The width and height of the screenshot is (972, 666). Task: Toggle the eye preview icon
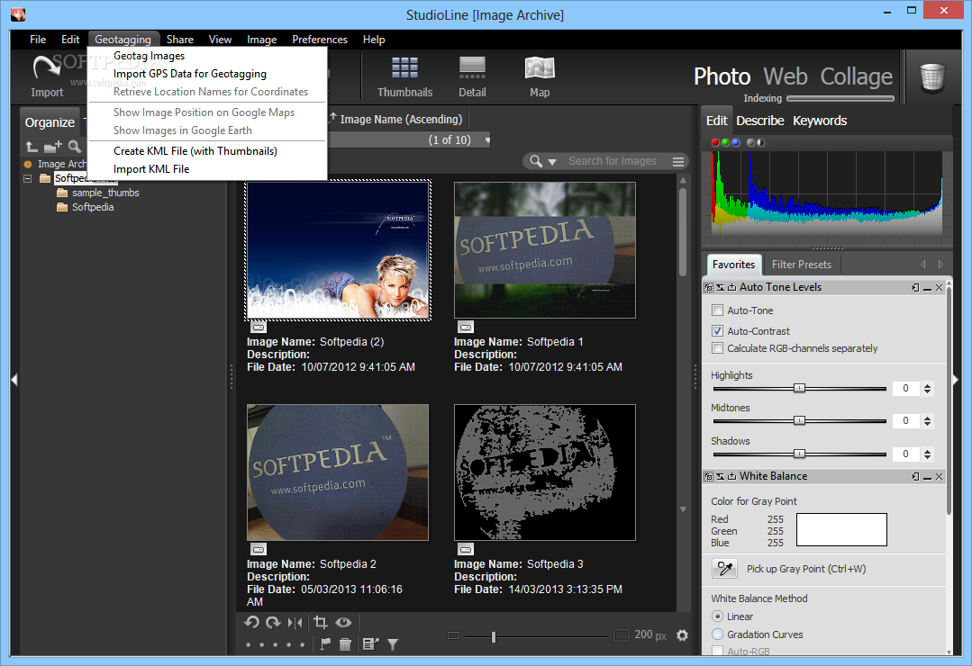[343, 623]
